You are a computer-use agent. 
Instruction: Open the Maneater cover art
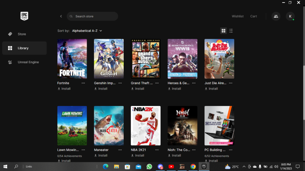point(109,126)
